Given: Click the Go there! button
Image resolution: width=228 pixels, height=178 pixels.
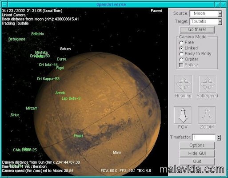Looking at the screenshot, I should (197, 30).
